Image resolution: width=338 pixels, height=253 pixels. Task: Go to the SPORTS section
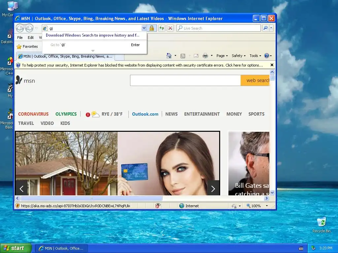(x=256, y=114)
